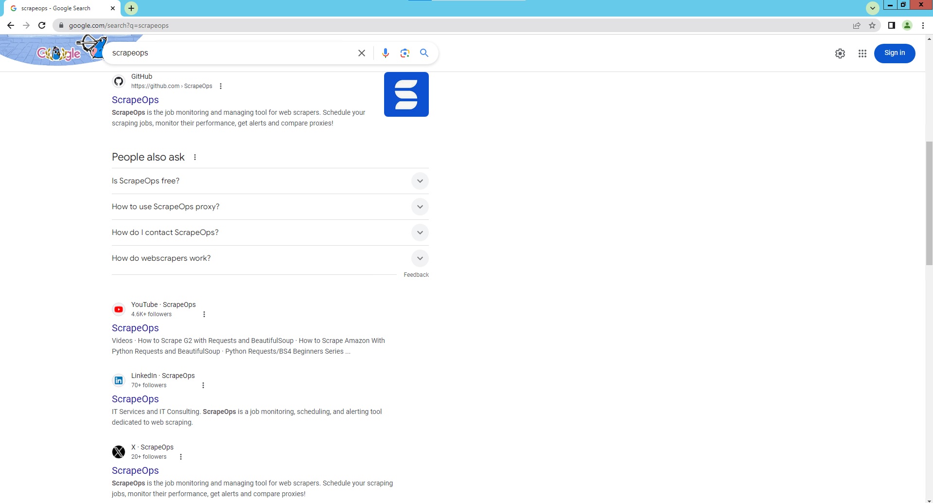Image resolution: width=933 pixels, height=503 pixels.
Task: Clear the search query with the X icon
Action: (361, 53)
